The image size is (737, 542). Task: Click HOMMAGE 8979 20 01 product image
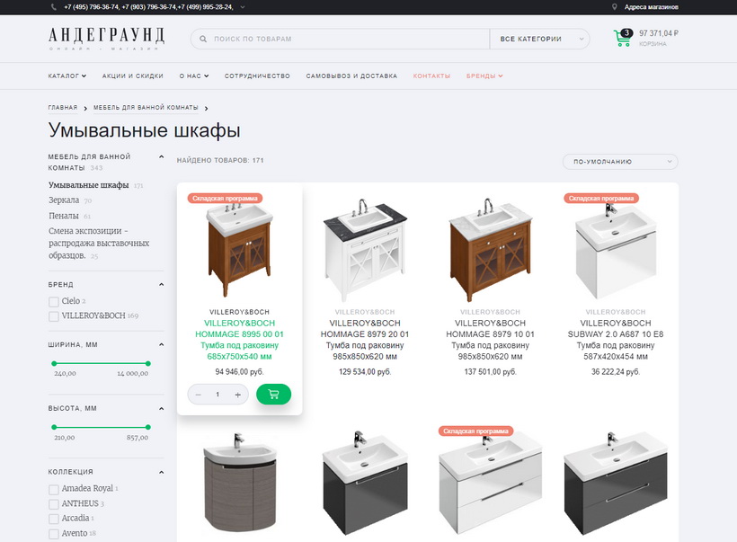click(365, 250)
